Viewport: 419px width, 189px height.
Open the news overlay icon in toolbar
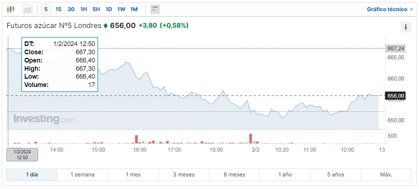[155, 9]
